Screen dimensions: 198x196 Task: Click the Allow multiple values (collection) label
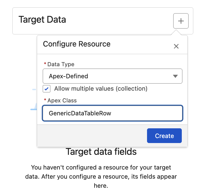coord(101,89)
